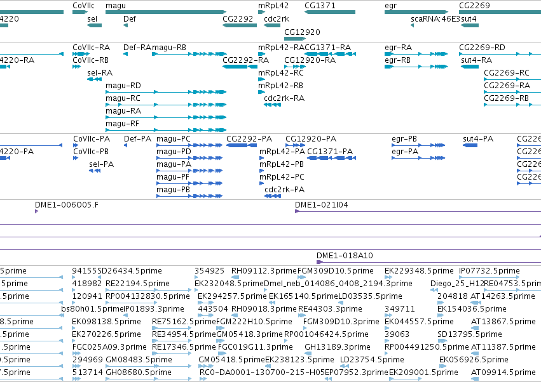Select the CoVIIc-RA transcript glyph
The width and height of the screenshot is (541, 382).
point(81,54)
